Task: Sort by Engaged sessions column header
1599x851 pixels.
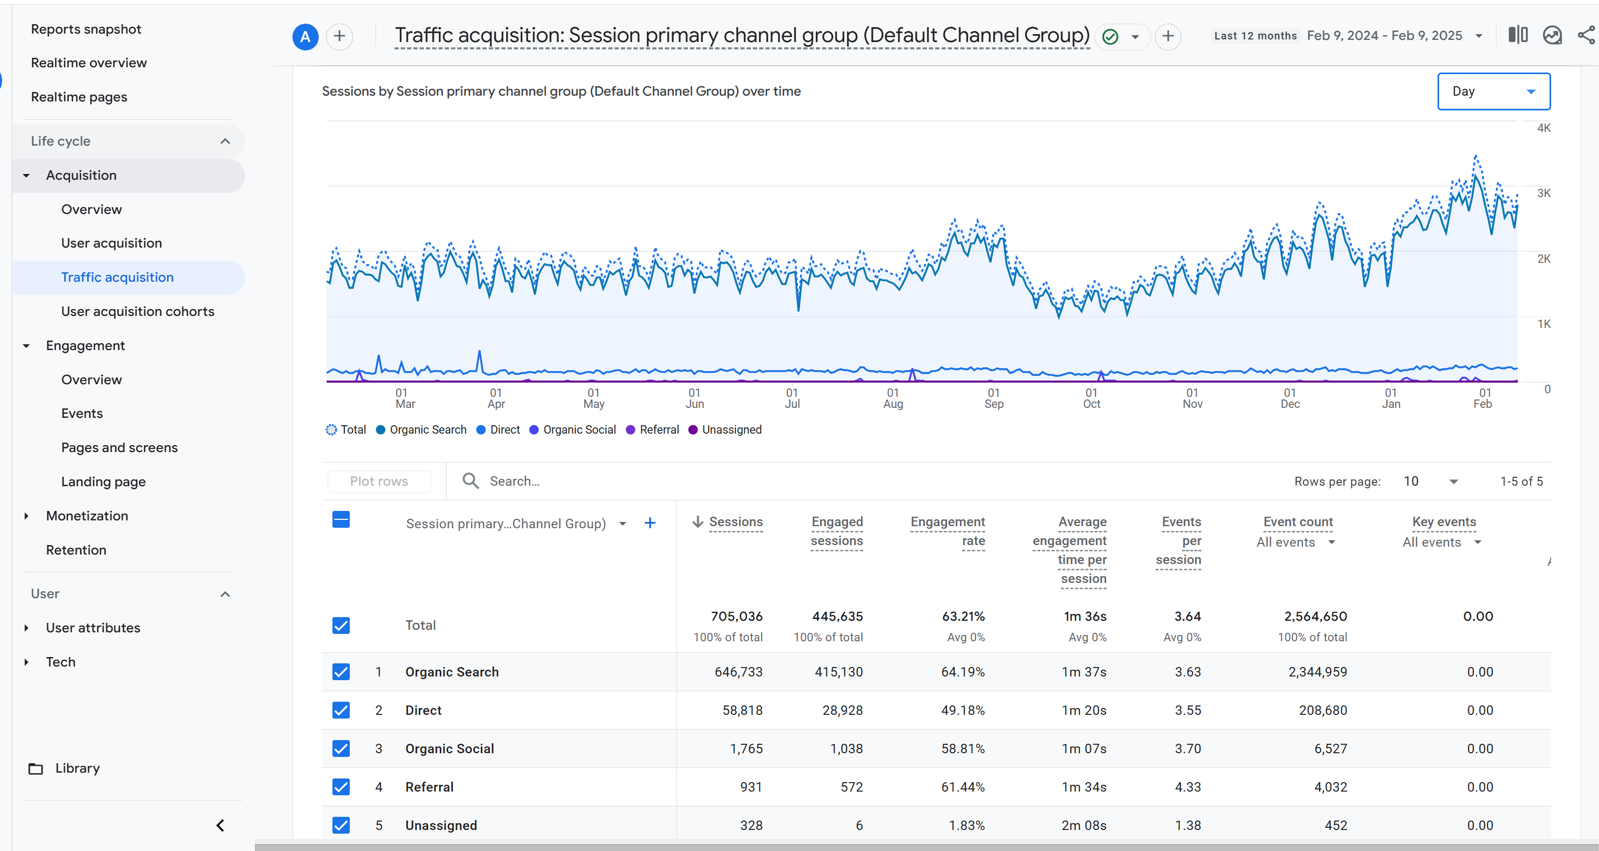Action: click(x=837, y=531)
